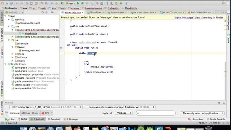The image size is (231, 130).
Task: Click the Undo arrow icon
Action: click(17, 3)
